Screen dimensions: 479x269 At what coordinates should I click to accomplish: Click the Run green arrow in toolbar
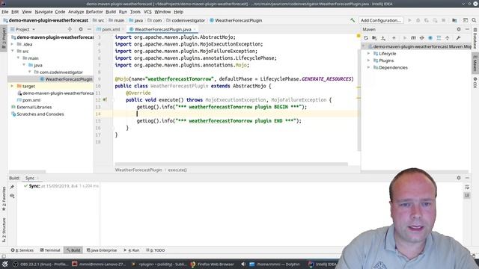(x=409, y=20)
